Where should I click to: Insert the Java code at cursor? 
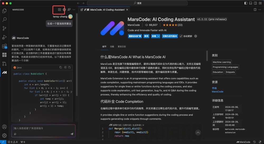(x=65, y=67)
